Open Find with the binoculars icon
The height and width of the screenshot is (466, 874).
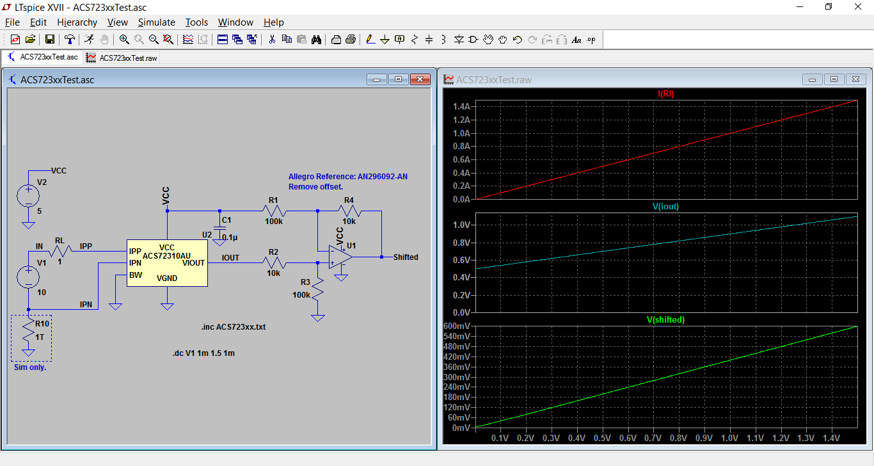click(x=316, y=40)
